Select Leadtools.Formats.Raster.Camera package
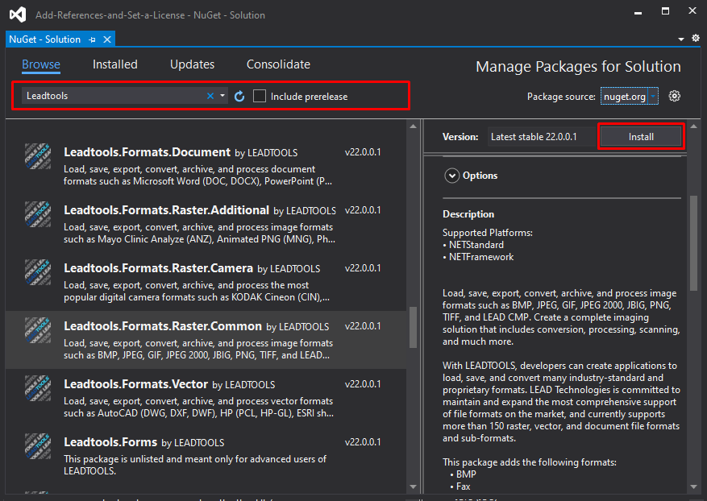The height and width of the screenshot is (501, 707). (x=206, y=282)
